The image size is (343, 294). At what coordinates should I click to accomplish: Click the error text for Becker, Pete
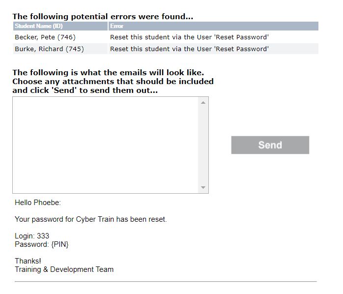190,37
